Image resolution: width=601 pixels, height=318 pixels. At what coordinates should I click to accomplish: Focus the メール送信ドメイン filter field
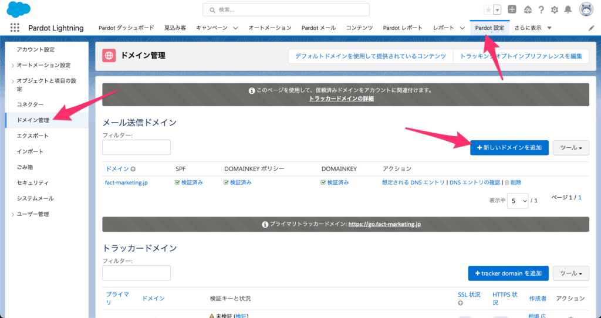(x=136, y=147)
